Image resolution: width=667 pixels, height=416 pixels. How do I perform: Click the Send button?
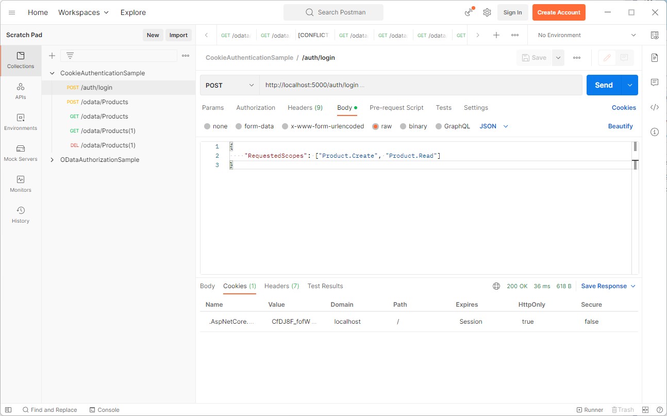(x=604, y=85)
